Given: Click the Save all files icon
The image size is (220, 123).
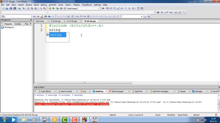Looking at the screenshot, I should point(14,8).
